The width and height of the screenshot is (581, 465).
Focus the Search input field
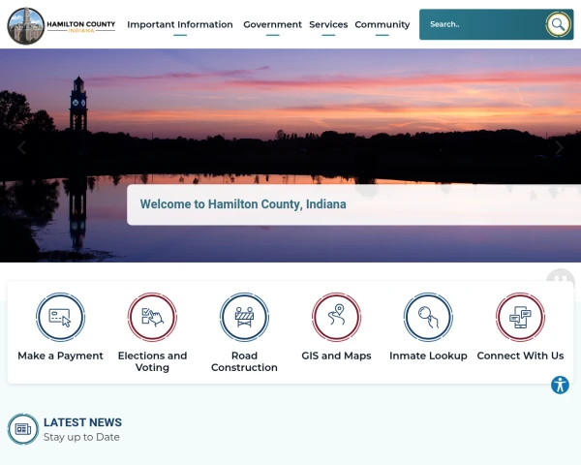481,24
